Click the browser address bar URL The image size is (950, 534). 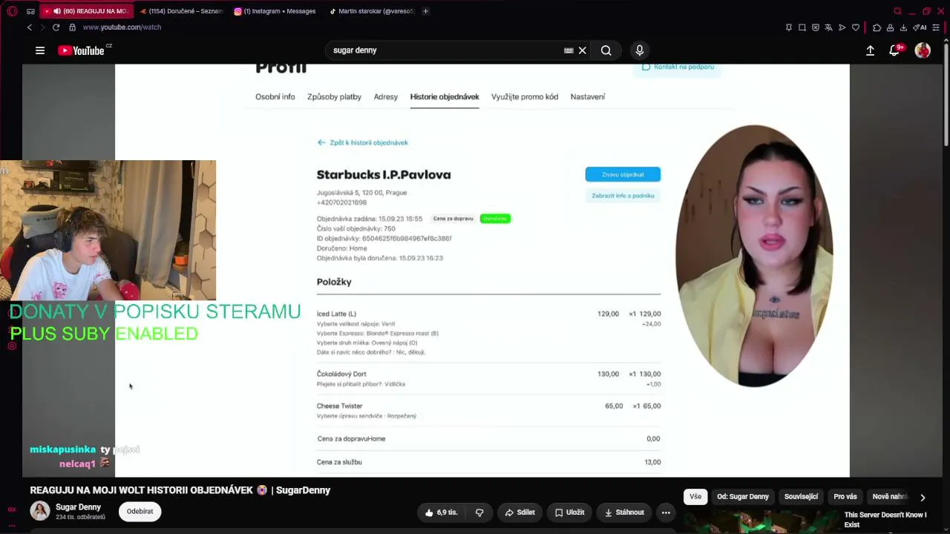point(122,27)
